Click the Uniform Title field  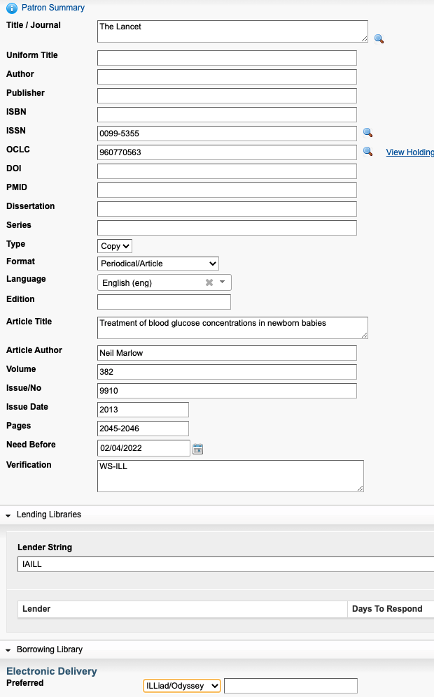pos(227,58)
